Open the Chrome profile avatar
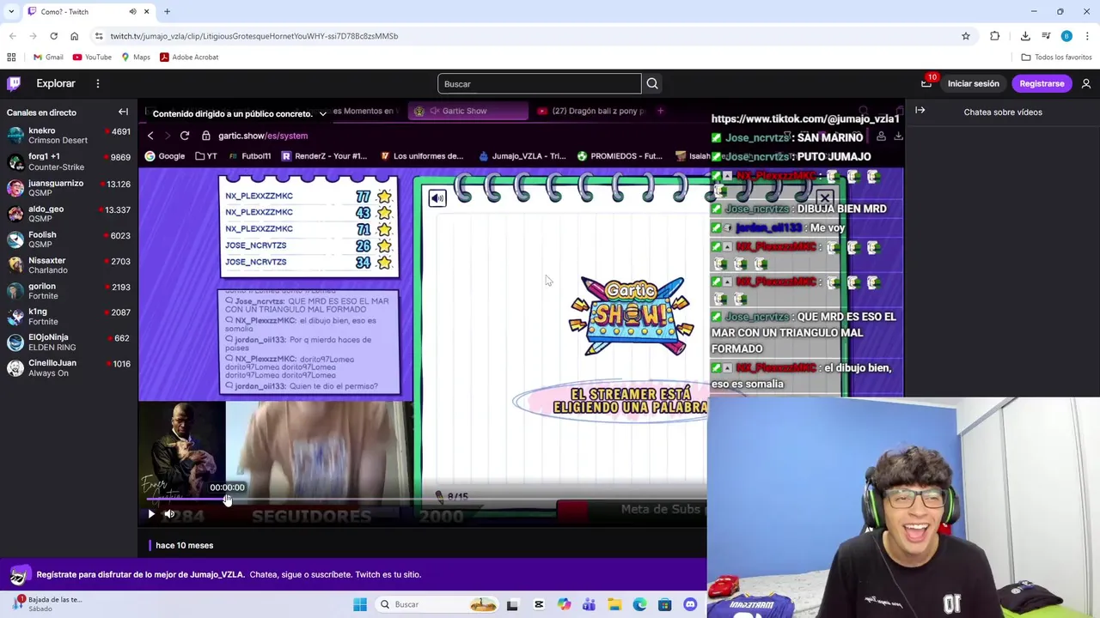Screen dimensions: 1100x618 point(1066,36)
